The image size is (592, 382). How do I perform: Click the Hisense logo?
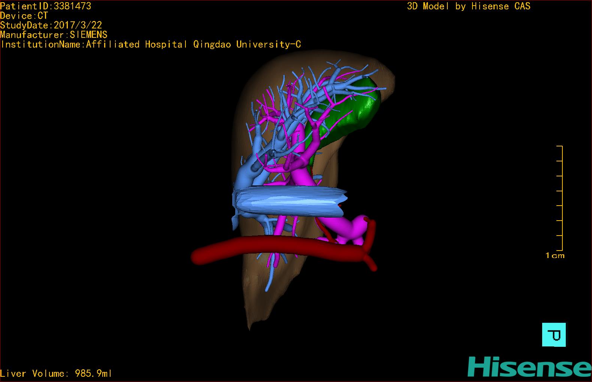529,367
